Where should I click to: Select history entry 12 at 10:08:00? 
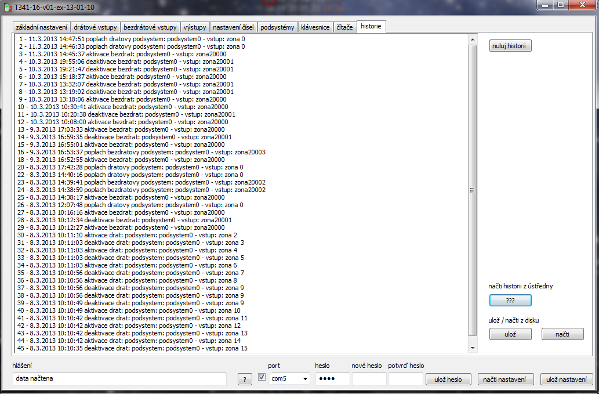(x=122, y=122)
